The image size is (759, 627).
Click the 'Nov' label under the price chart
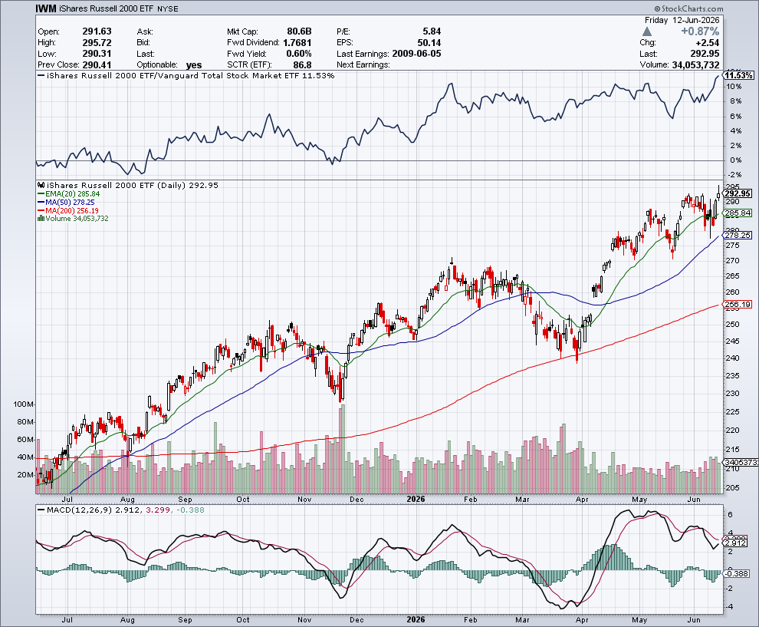(304, 500)
